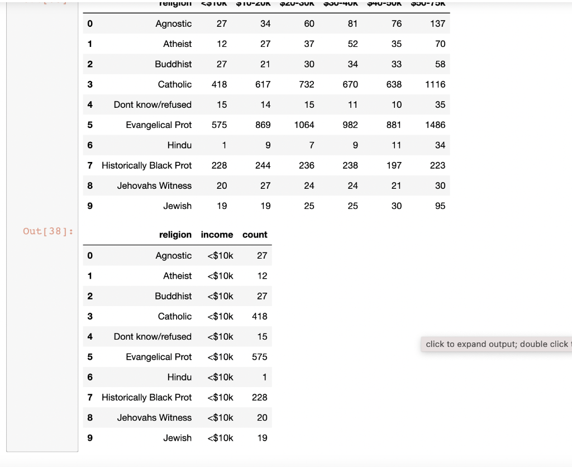Click the value 1486 for Evangelical Prot
Image resolution: width=572 pixels, height=467 pixels.
coord(435,125)
